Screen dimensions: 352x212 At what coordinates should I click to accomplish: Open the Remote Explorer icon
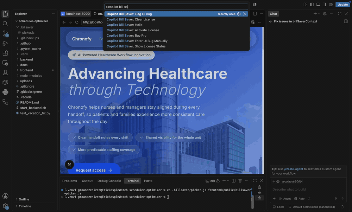click(x=5, y=63)
